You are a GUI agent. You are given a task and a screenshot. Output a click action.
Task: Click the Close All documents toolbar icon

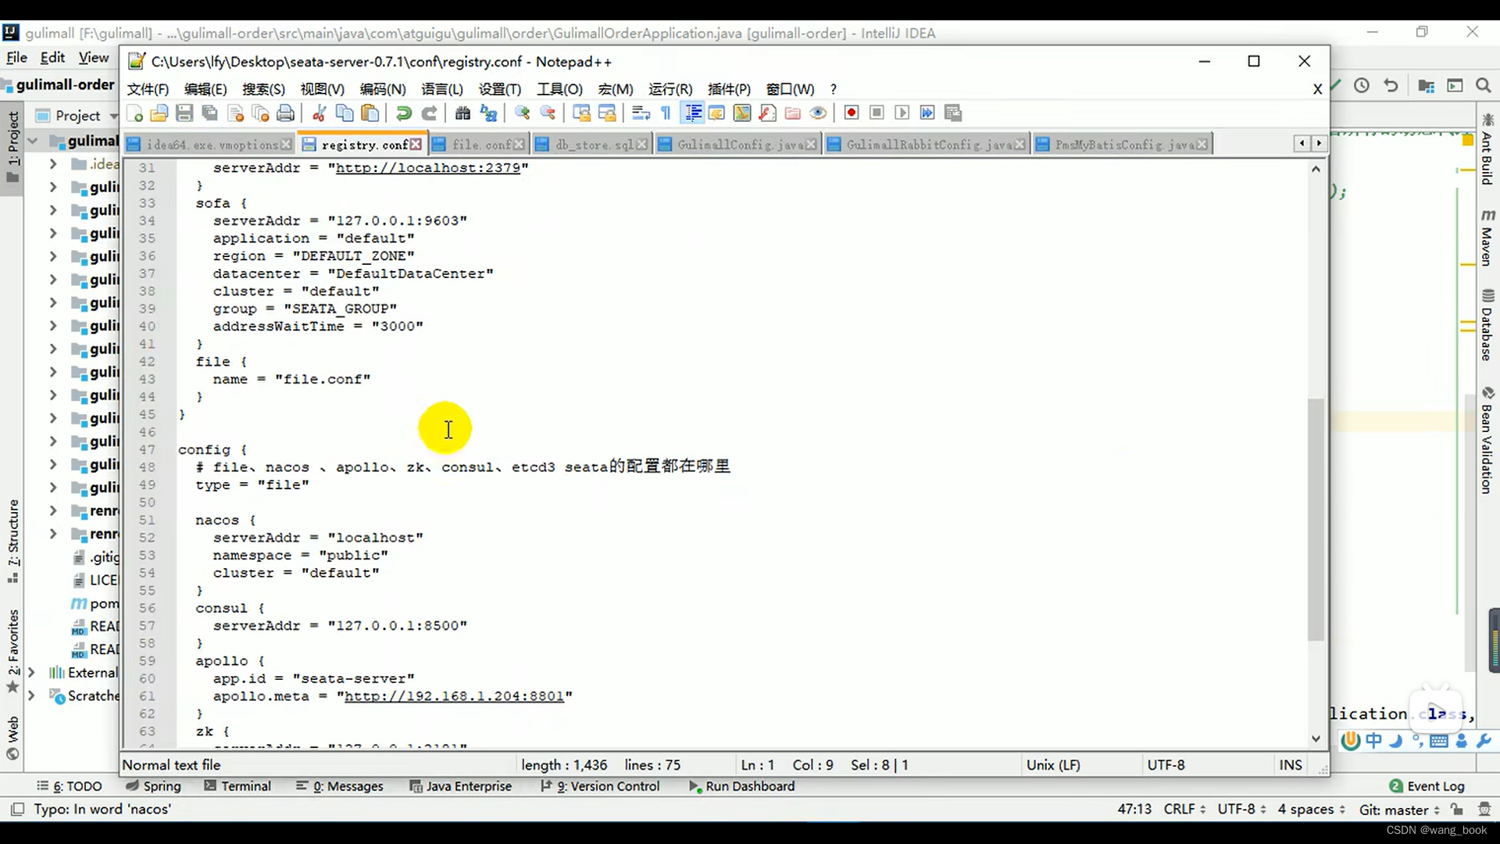[x=260, y=113]
